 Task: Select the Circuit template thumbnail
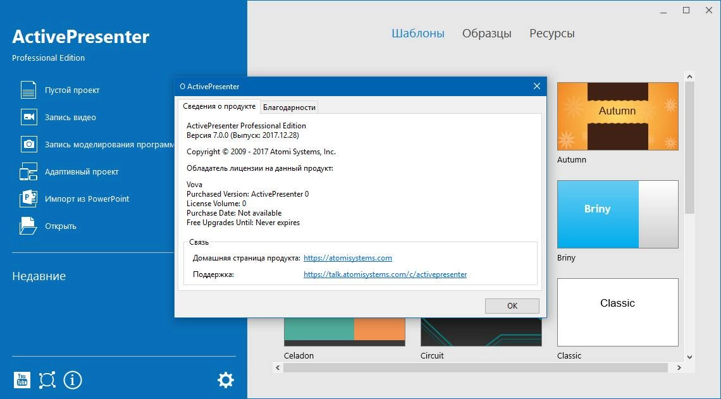[x=481, y=332]
